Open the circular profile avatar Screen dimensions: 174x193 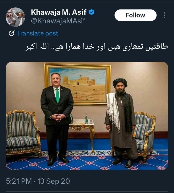tap(15, 17)
